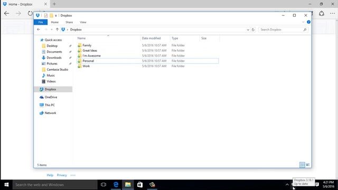338x190 pixels.
Task: Refresh the Dropbox folder view
Action: coord(253,30)
